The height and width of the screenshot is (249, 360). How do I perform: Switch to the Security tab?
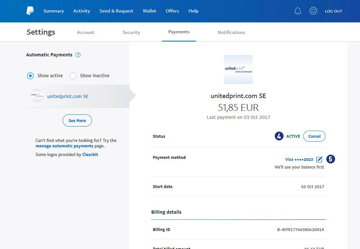coord(131,32)
